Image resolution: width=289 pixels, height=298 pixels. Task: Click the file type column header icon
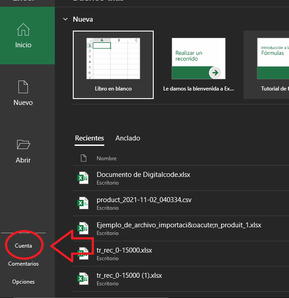(x=83, y=158)
